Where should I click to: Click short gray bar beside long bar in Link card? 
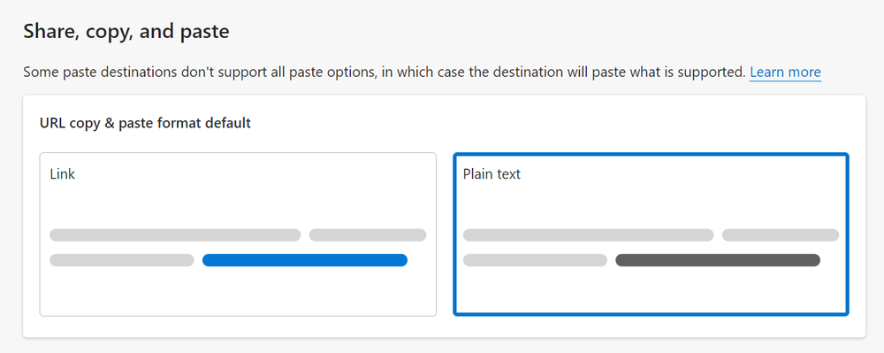click(x=368, y=235)
